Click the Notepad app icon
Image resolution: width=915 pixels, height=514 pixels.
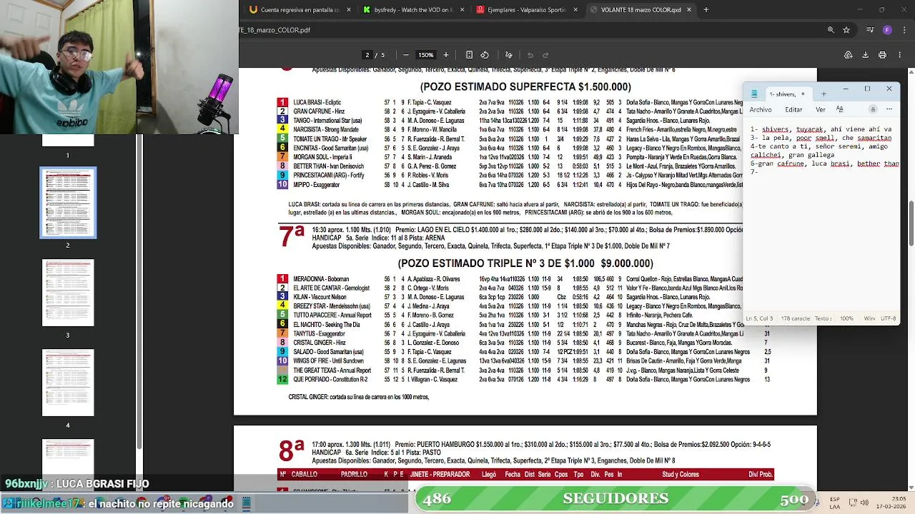[x=754, y=94]
